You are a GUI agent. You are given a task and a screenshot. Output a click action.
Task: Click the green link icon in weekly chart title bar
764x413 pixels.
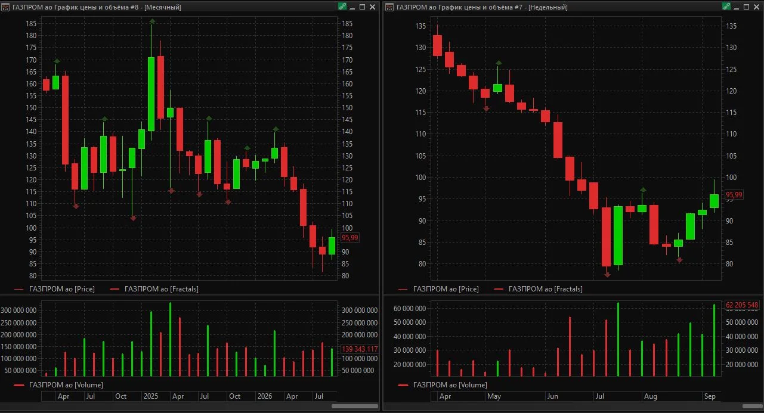tap(726, 7)
